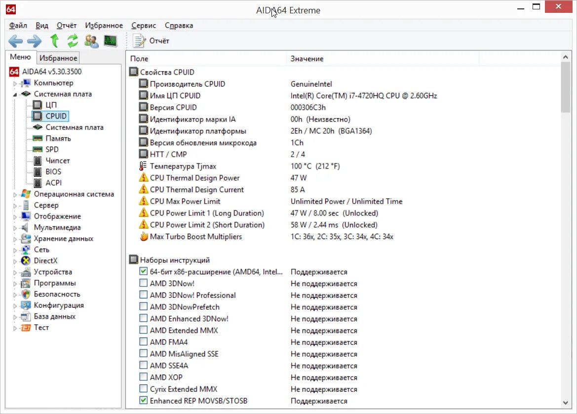Open the Файл menu

(x=18, y=25)
